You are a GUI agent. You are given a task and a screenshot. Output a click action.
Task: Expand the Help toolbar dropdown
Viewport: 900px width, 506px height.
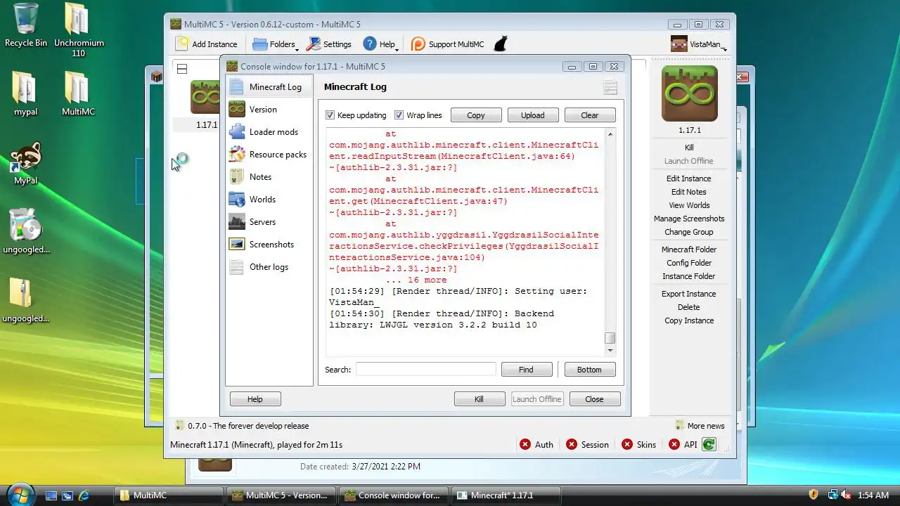click(380, 44)
